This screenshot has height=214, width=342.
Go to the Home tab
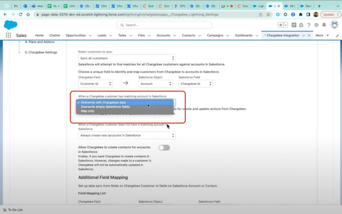pos(39,36)
